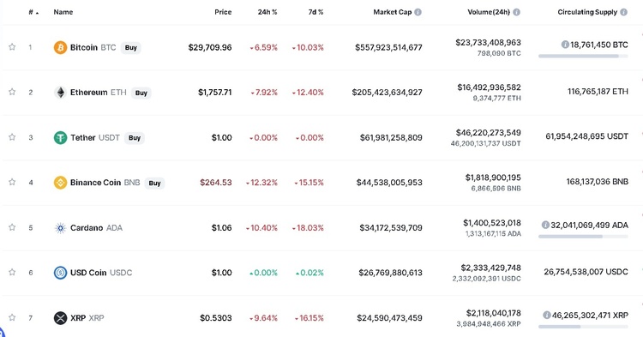Toggle watchlist star for Cardano
This screenshot has width=643, height=337.
[12, 227]
